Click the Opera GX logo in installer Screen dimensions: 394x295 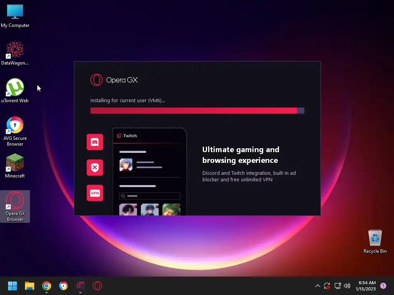coord(114,80)
